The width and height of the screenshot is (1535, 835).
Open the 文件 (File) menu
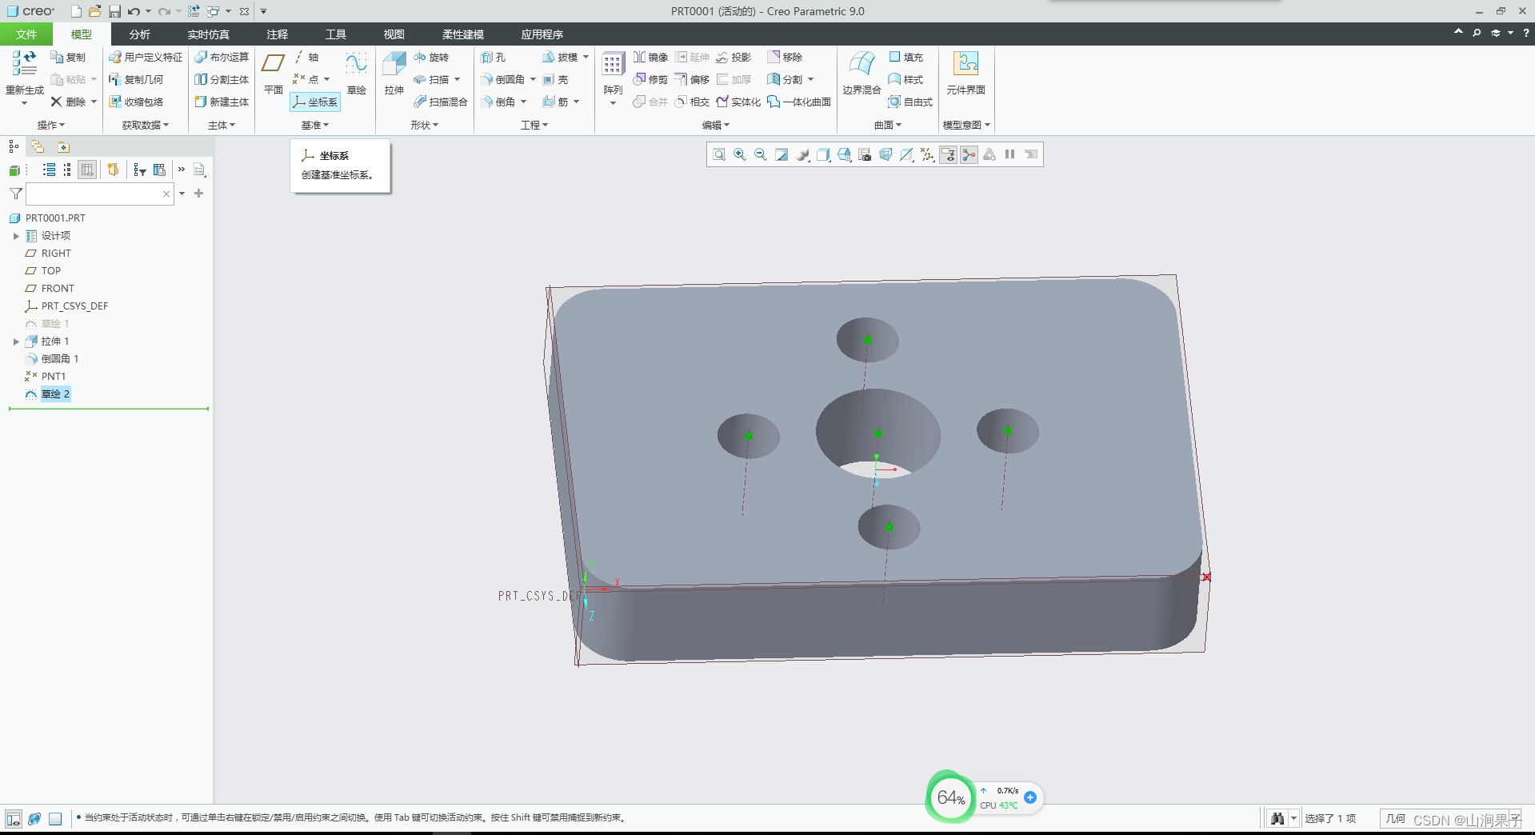click(26, 34)
